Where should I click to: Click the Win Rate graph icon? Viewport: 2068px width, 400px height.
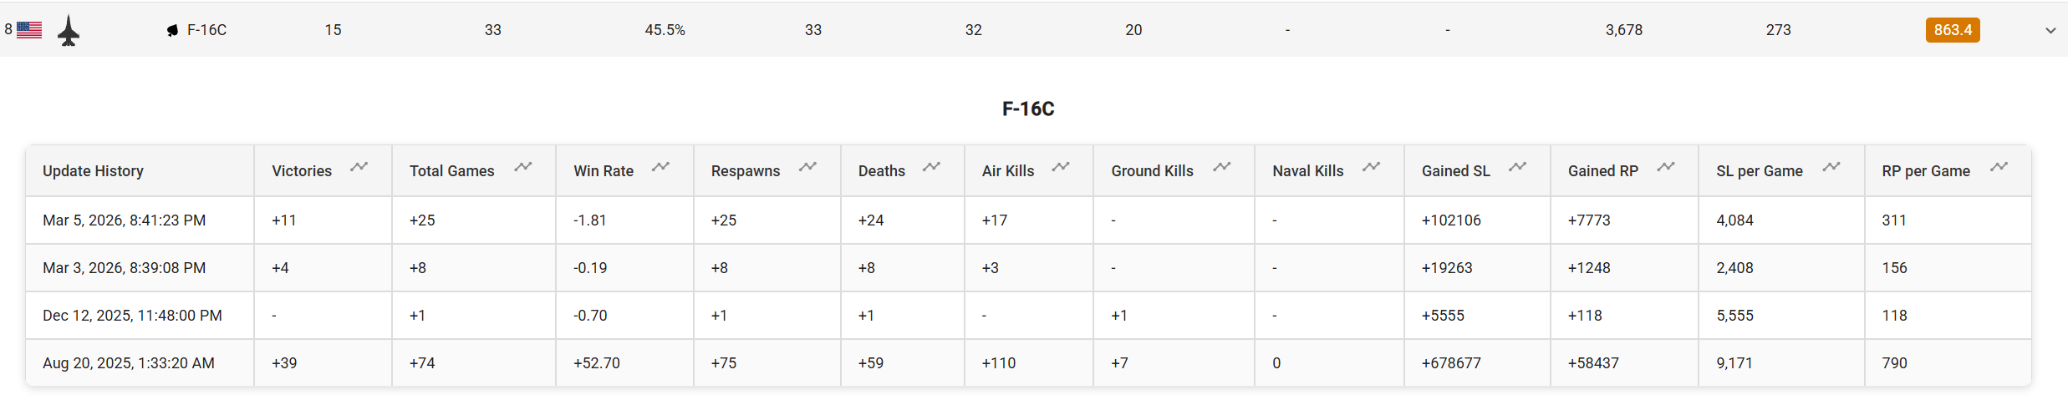(x=660, y=167)
